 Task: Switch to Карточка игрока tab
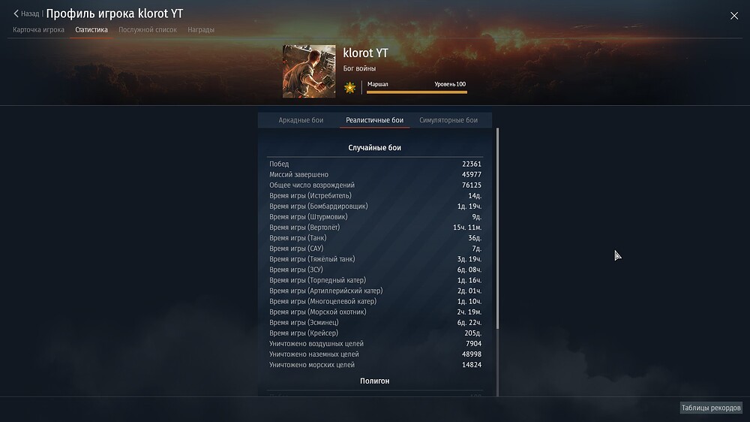38,30
